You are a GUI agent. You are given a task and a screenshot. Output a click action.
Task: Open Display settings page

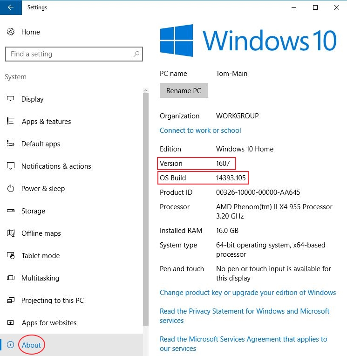click(33, 99)
